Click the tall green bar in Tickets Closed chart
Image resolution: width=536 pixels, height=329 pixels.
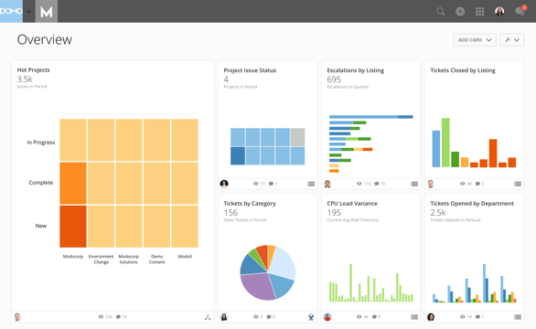[x=445, y=143]
